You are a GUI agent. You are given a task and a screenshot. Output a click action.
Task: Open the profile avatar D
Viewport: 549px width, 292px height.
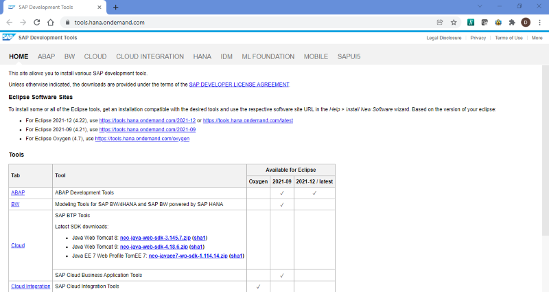coord(526,23)
